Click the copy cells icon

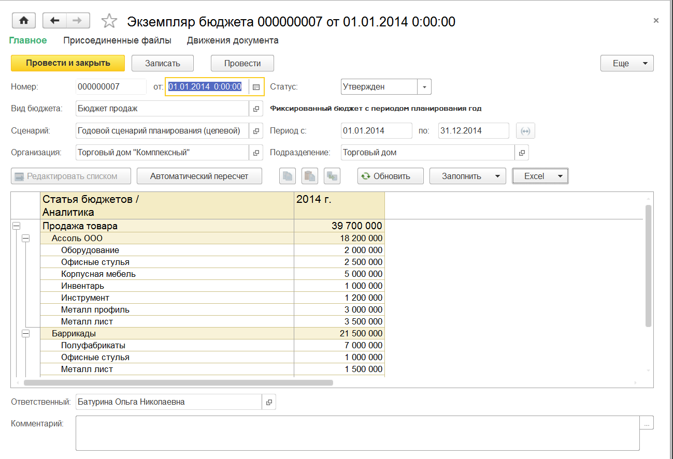tap(288, 176)
